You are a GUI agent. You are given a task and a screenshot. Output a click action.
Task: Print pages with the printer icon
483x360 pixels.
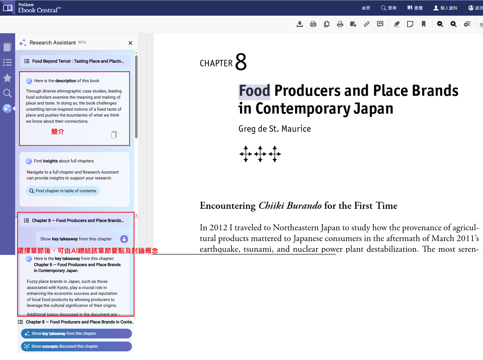coord(340,24)
